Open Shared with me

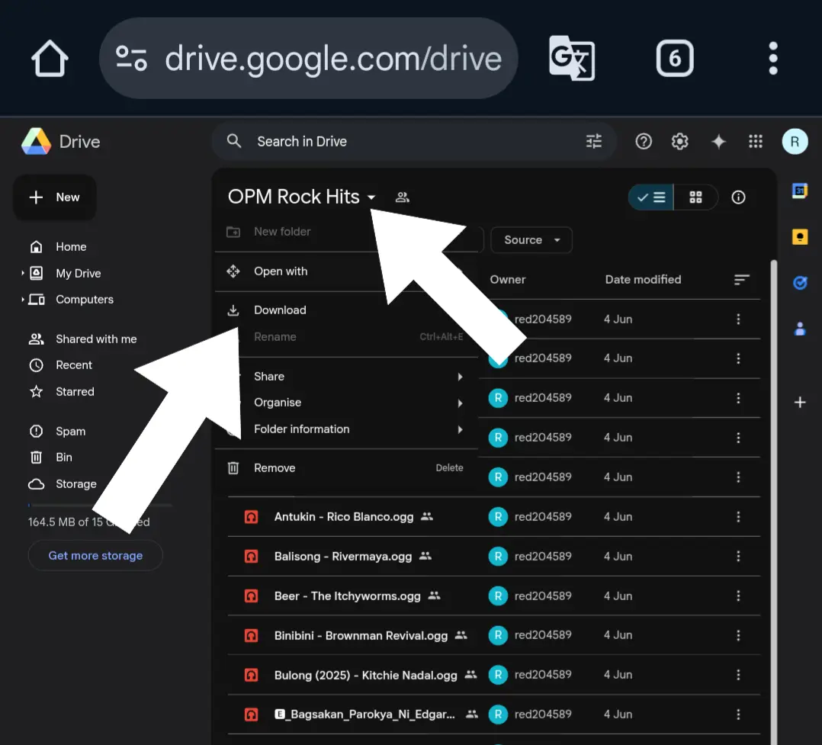click(x=96, y=339)
